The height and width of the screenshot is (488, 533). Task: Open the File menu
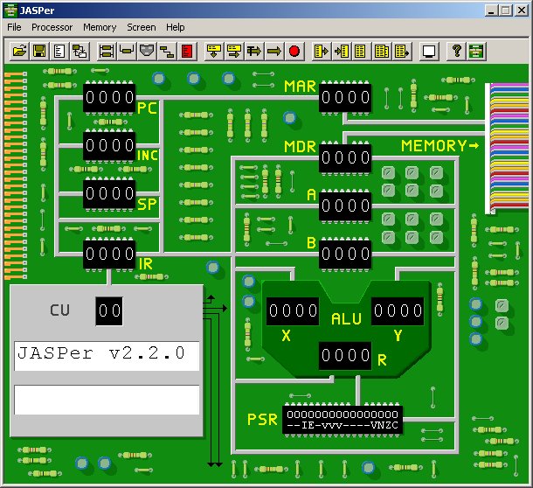pyautogui.click(x=14, y=27)
